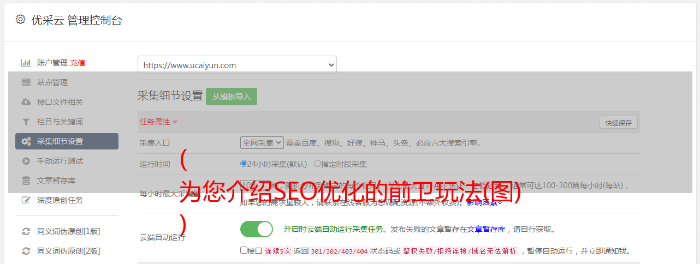The image size is (700, 264).
Task: Click the edit icon beside 深度原创任务
Action: tap(26, 200)
